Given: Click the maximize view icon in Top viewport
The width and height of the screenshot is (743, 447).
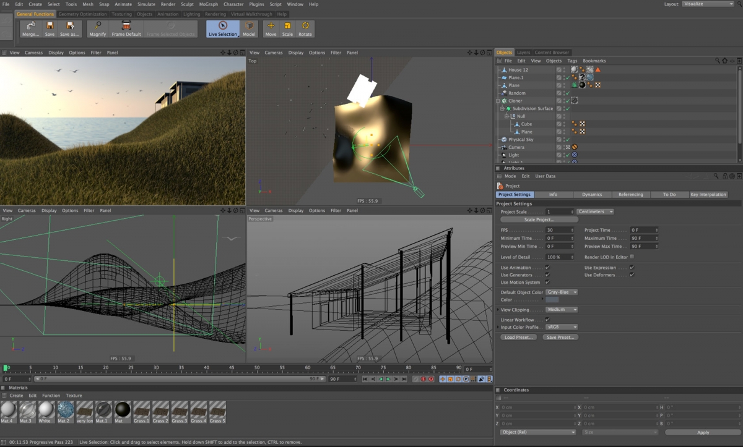Looking at the screenshot, I should coord(490,53).
